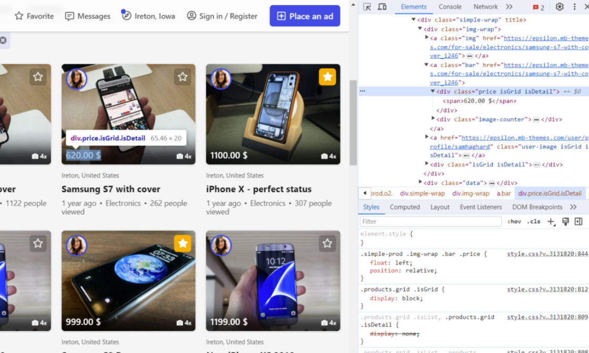The width and height of the screenshot is (589, 353).
Task: Open DevTools three-dot customize menu
Action: click(574, 7)
